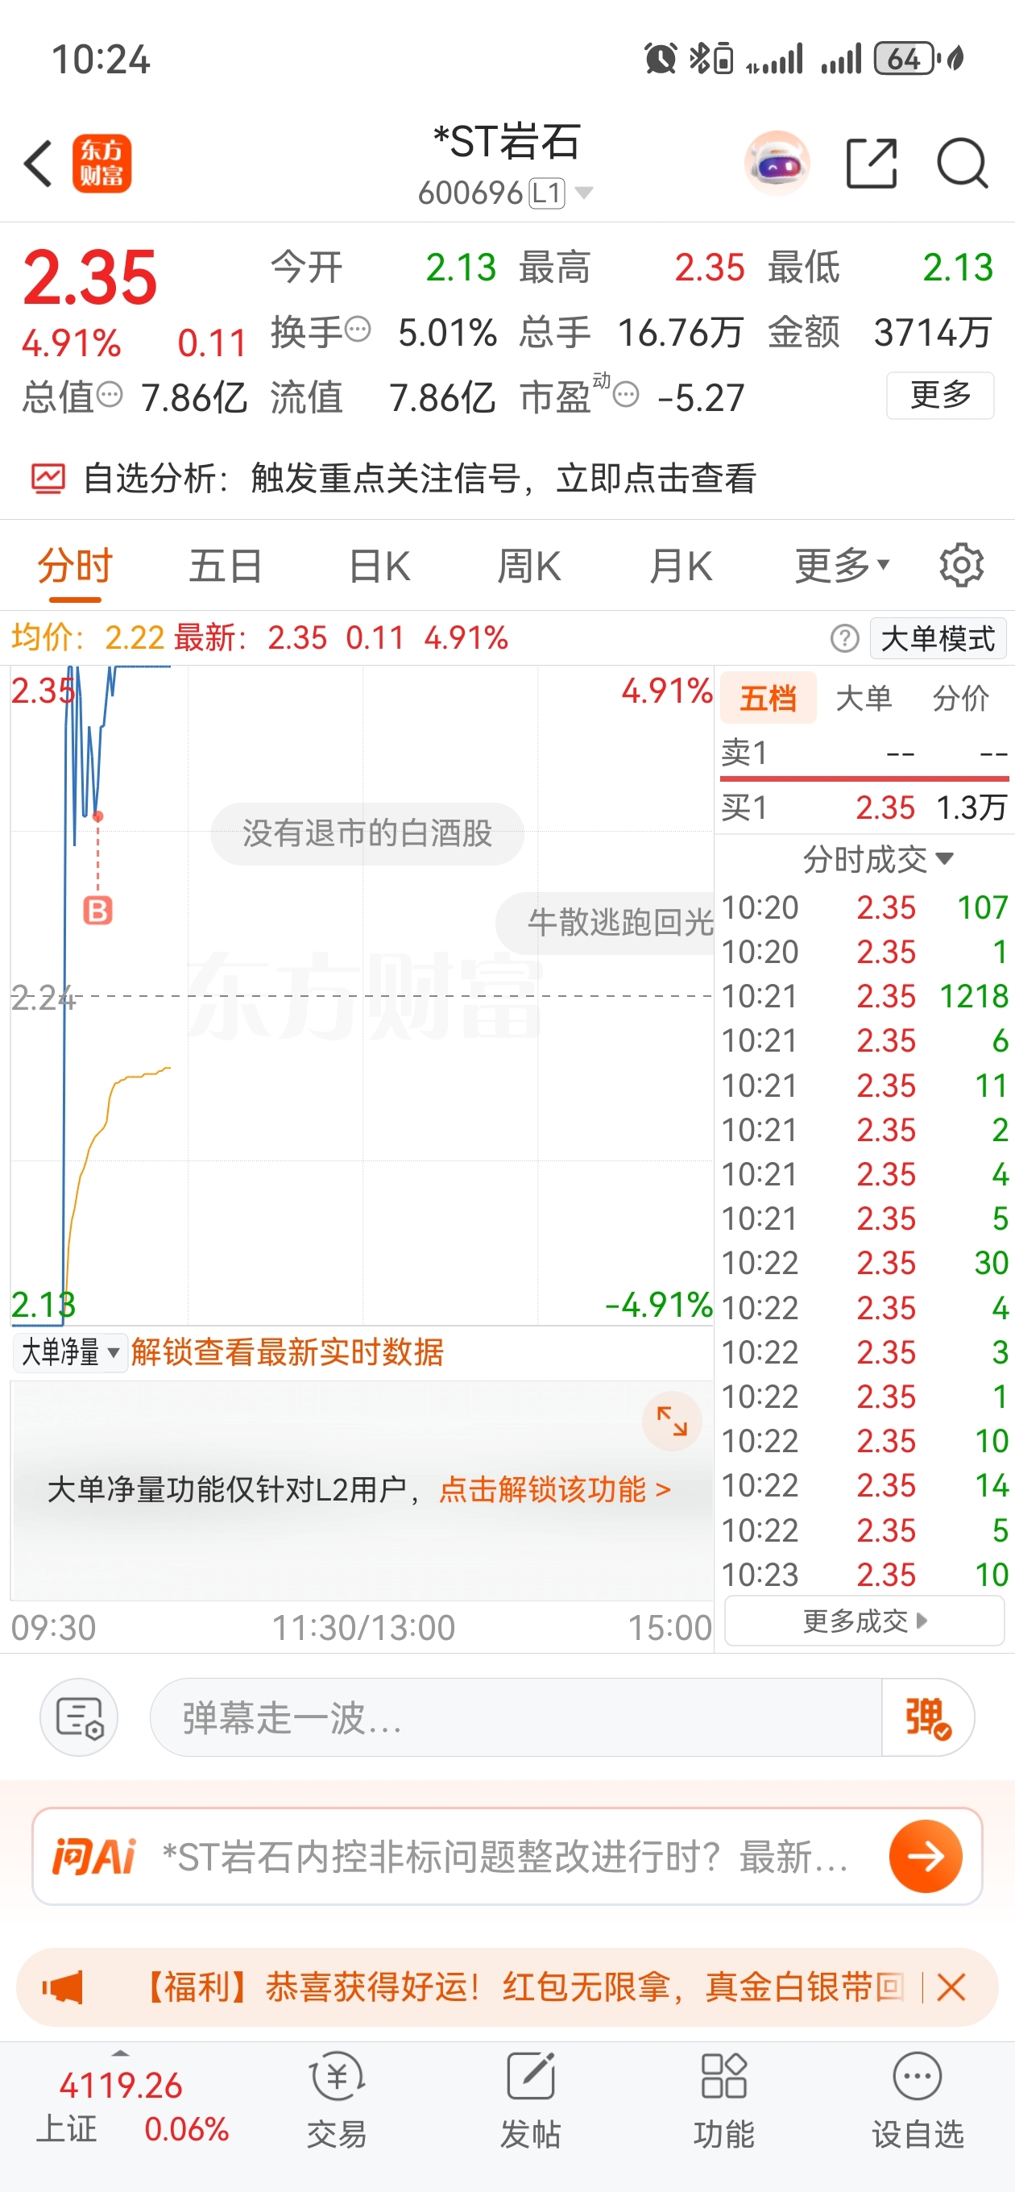Screen dimensions: 1015x2192
Task: Expand the 上证 index ticker
Action: 120,2053
